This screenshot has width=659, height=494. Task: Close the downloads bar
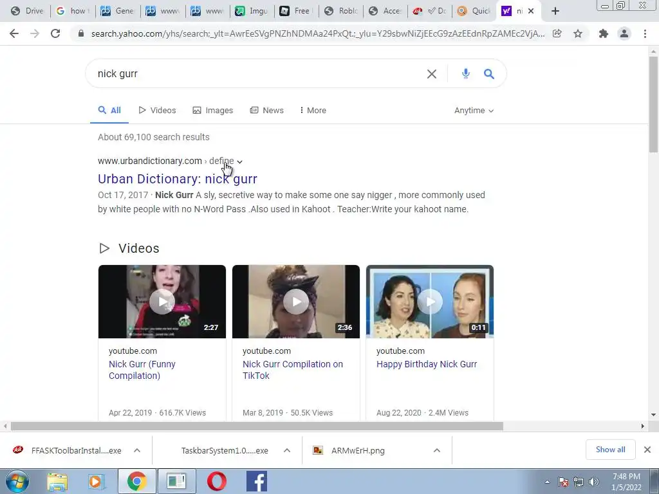pyautogui.click(x=647, y=450)
